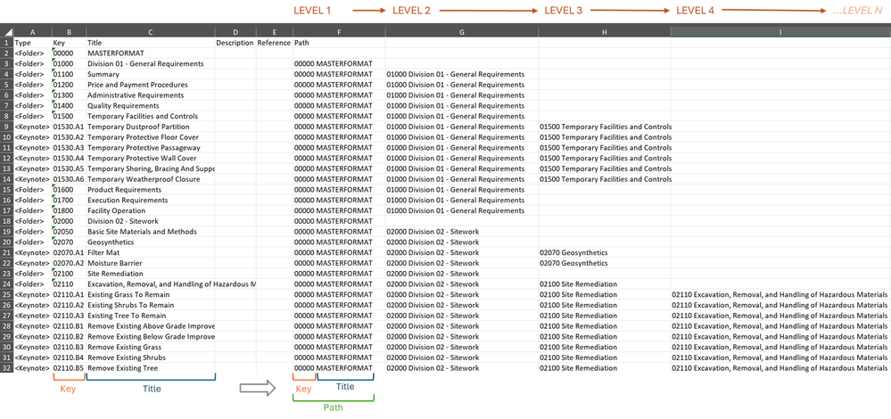The image size is (891, 419).
Task: Select the key cell '02110.B5'
Action: click(69, 368)
